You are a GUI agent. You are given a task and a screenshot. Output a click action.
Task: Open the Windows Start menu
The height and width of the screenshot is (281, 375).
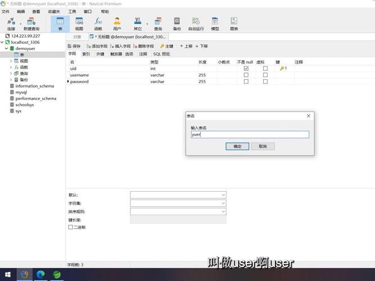[8, 275]
